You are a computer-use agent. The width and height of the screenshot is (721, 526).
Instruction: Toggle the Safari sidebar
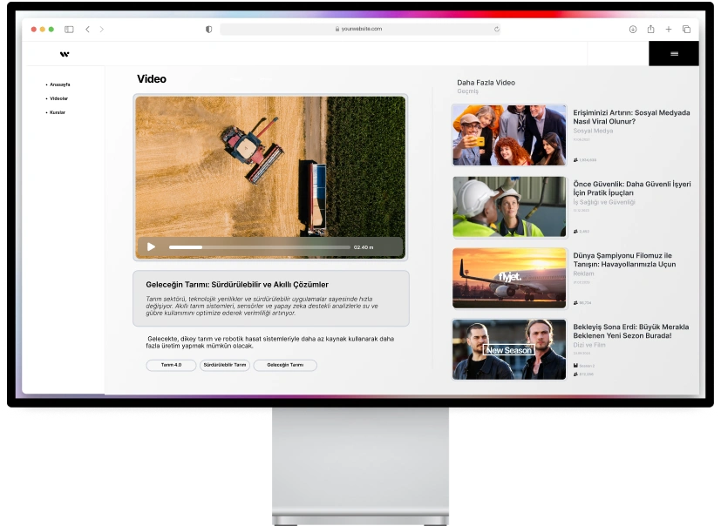(69, 30)
